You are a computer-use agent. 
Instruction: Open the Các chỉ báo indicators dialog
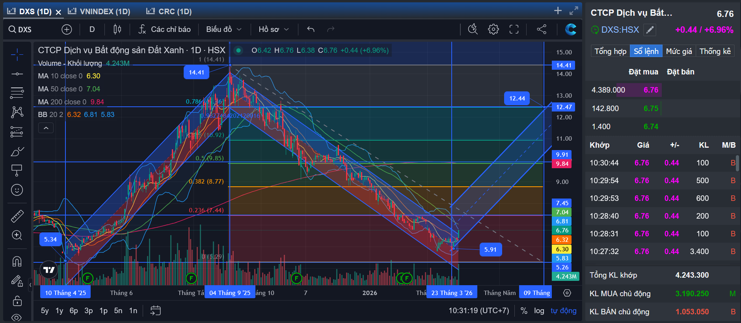(x=164, y=29)
